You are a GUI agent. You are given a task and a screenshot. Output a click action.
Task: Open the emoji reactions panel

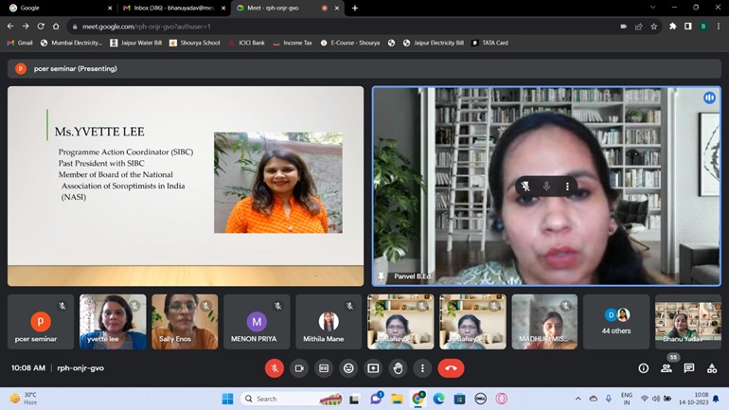pyautogui.click(x=348, y=368)
